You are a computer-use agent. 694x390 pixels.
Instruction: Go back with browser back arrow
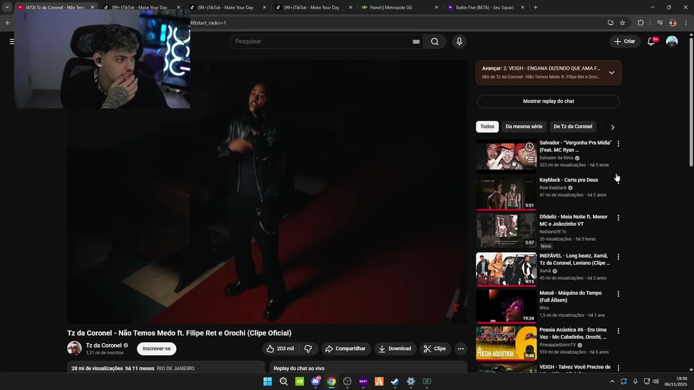pos(8,23)
